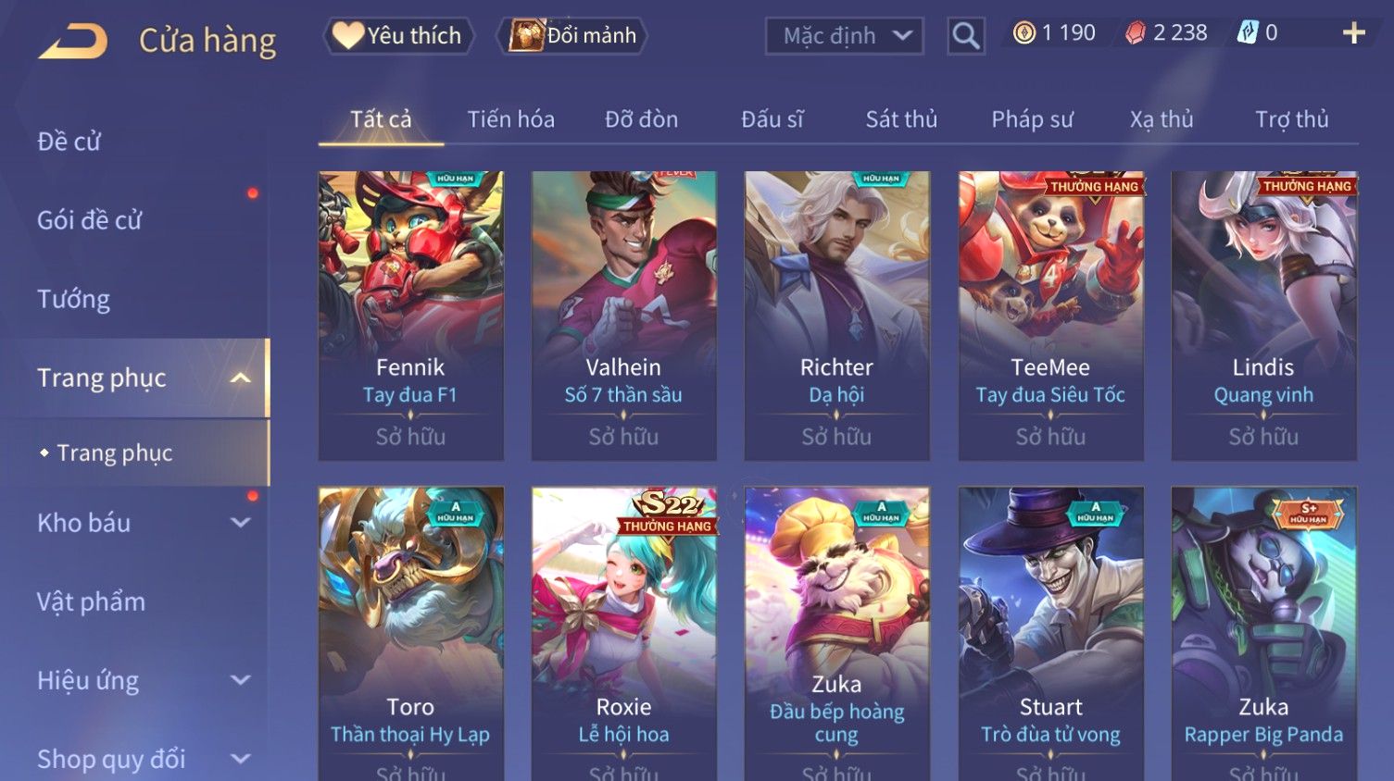Screen dimensions: 1394x781
Task: Click the blue voucher currency icon
Action: click(1247, 33)
